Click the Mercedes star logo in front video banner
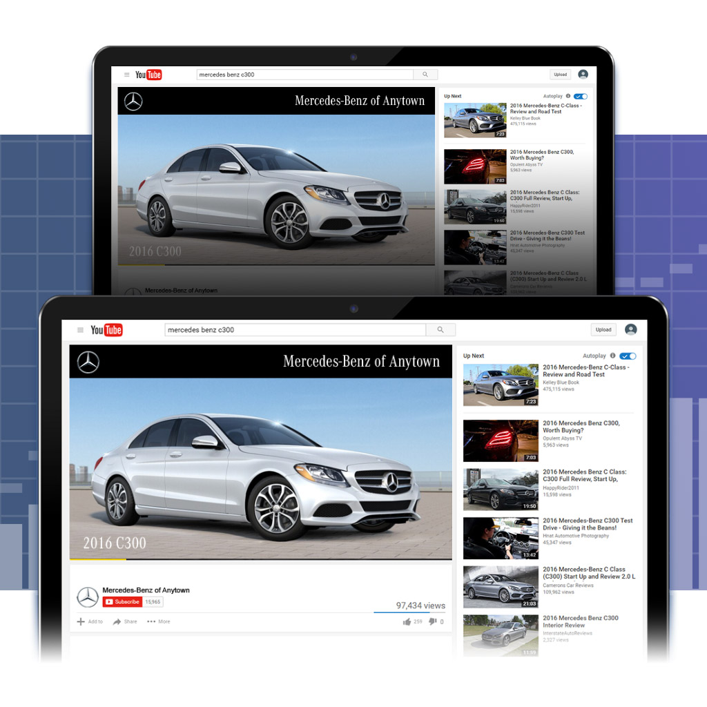The image size is (707, 707). pos(88,362)
